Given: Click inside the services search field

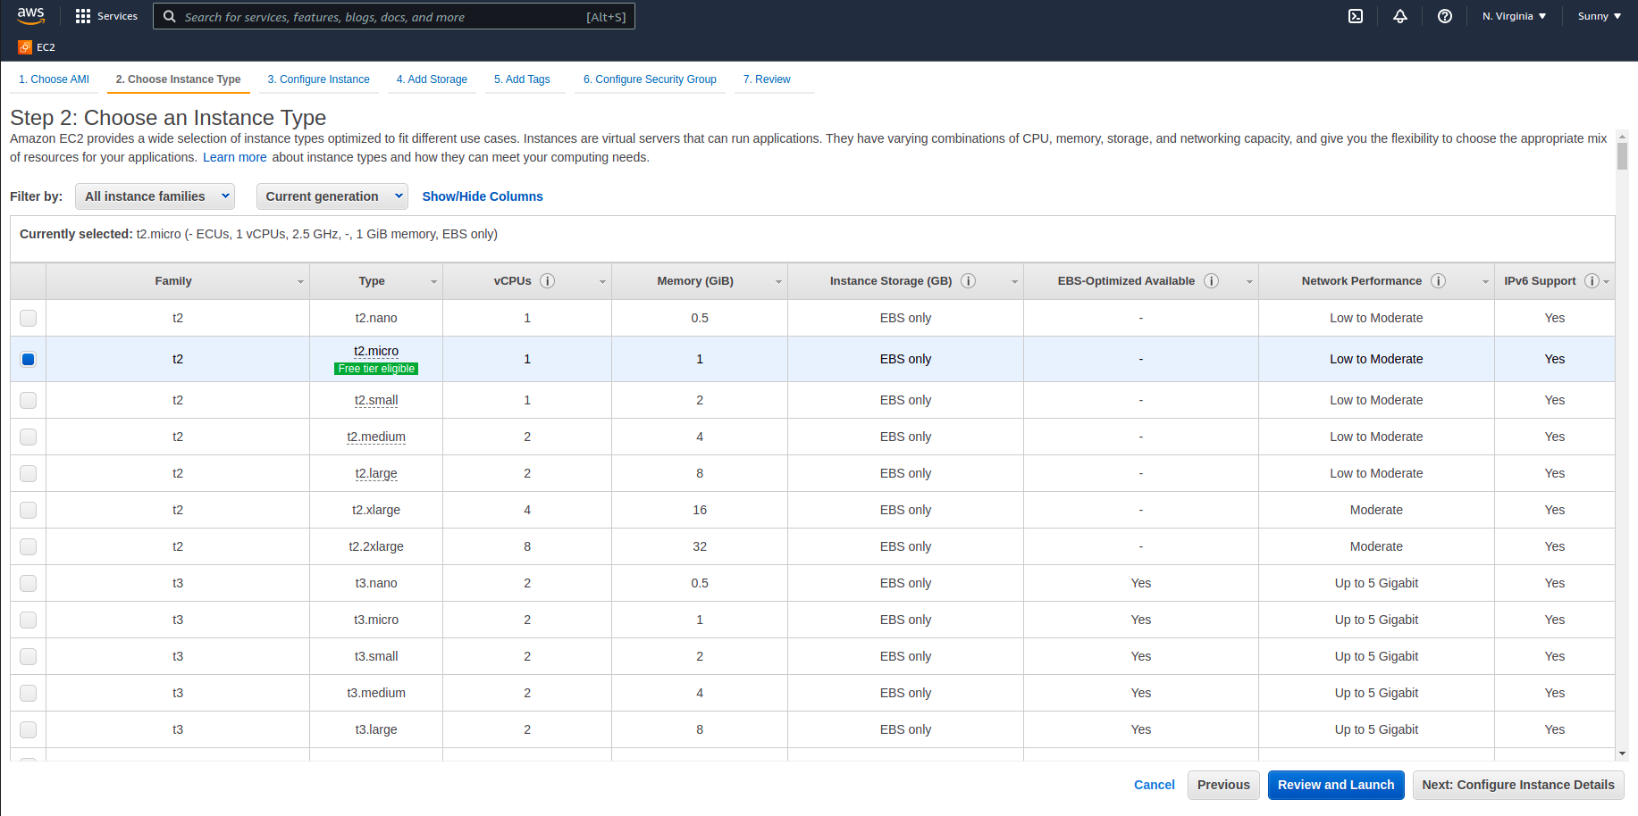Looking at the screenshot, I should pos(393,16).
